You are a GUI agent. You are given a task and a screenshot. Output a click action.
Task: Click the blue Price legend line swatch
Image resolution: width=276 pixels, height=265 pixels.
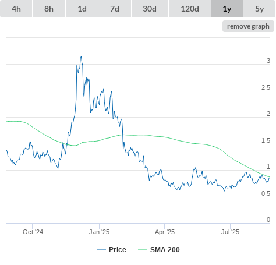(101, 250)
